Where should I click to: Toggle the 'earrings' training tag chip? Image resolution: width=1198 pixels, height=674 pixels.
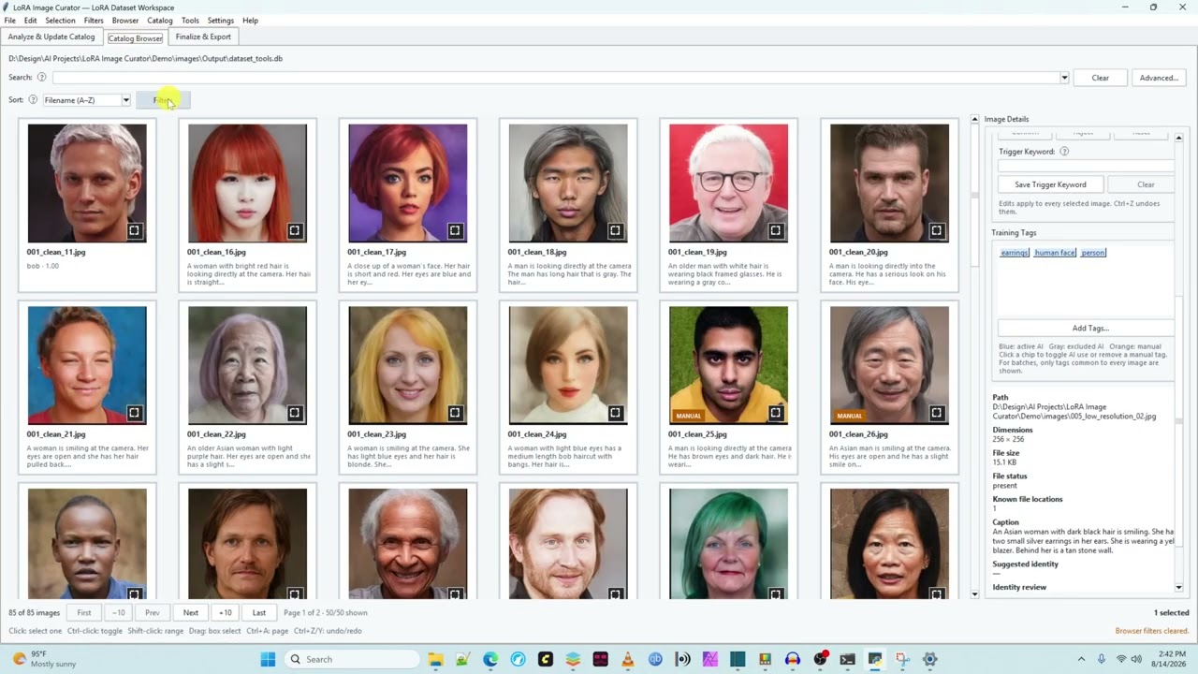coord(1015,253)
